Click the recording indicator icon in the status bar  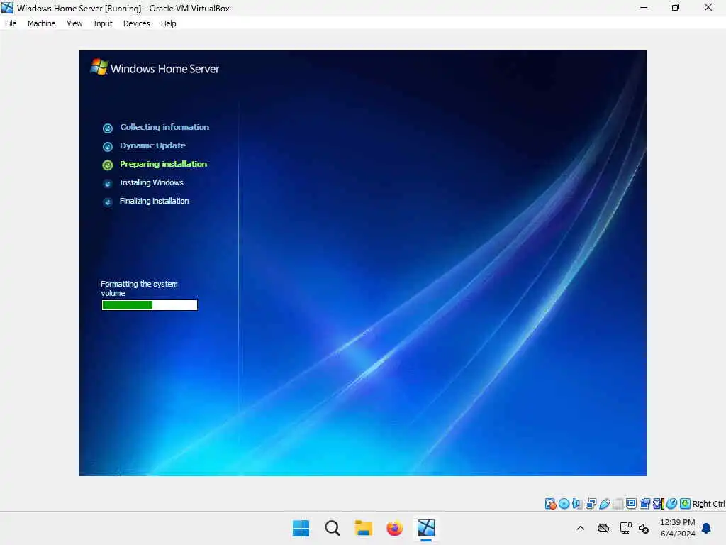pos(644,504)
